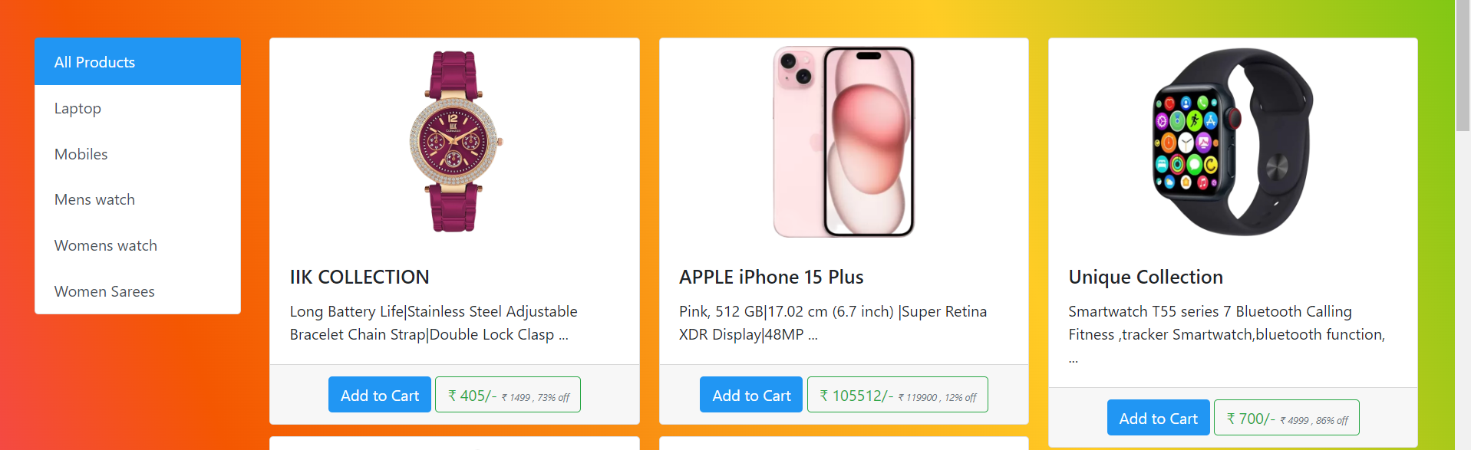Click the IIK COLLECTION product title

[359, 277]
